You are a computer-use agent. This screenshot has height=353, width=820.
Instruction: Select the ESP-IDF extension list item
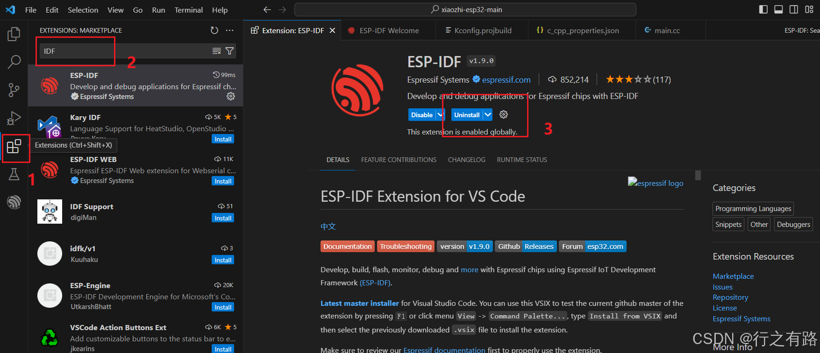pos(135,85)
